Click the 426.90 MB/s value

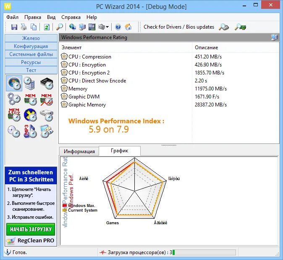[x=208, y=64]
